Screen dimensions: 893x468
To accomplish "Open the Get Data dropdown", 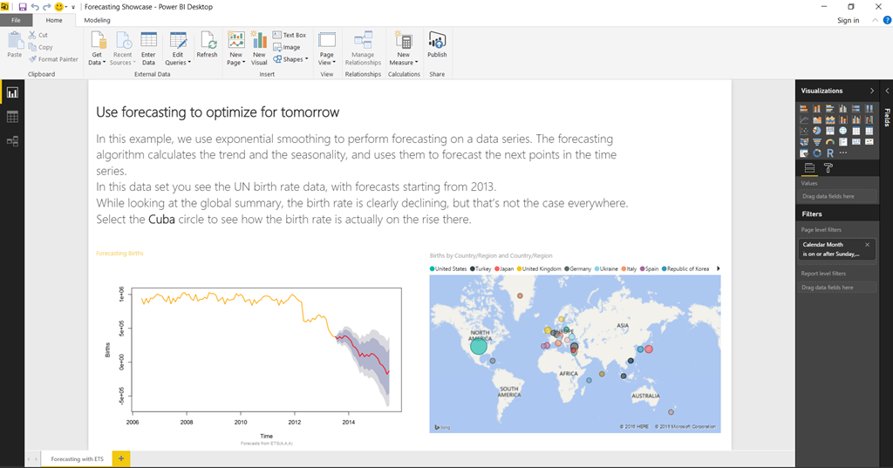I will pos(98,49).
